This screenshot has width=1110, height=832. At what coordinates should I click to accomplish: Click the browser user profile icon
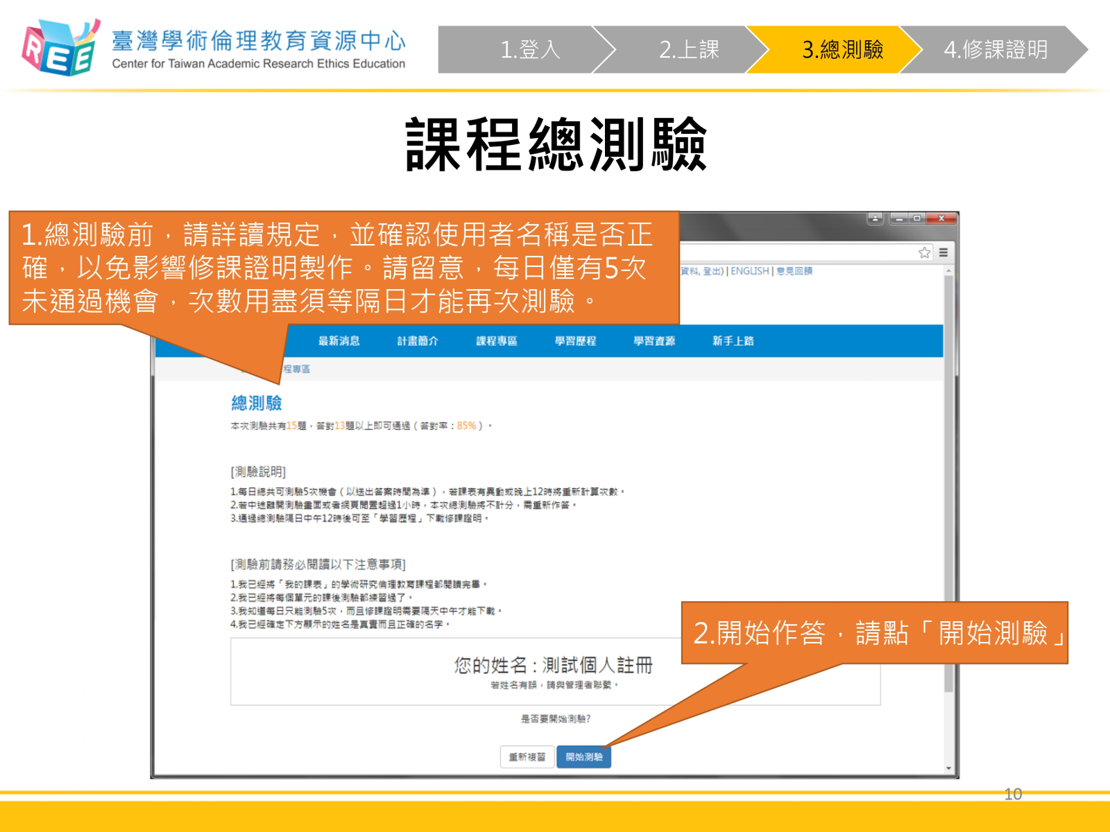coord(875,218)
